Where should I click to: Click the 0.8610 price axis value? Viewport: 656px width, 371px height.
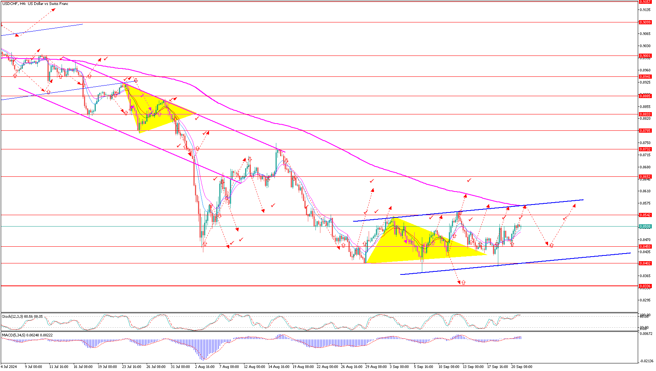[x=645, y=191]
